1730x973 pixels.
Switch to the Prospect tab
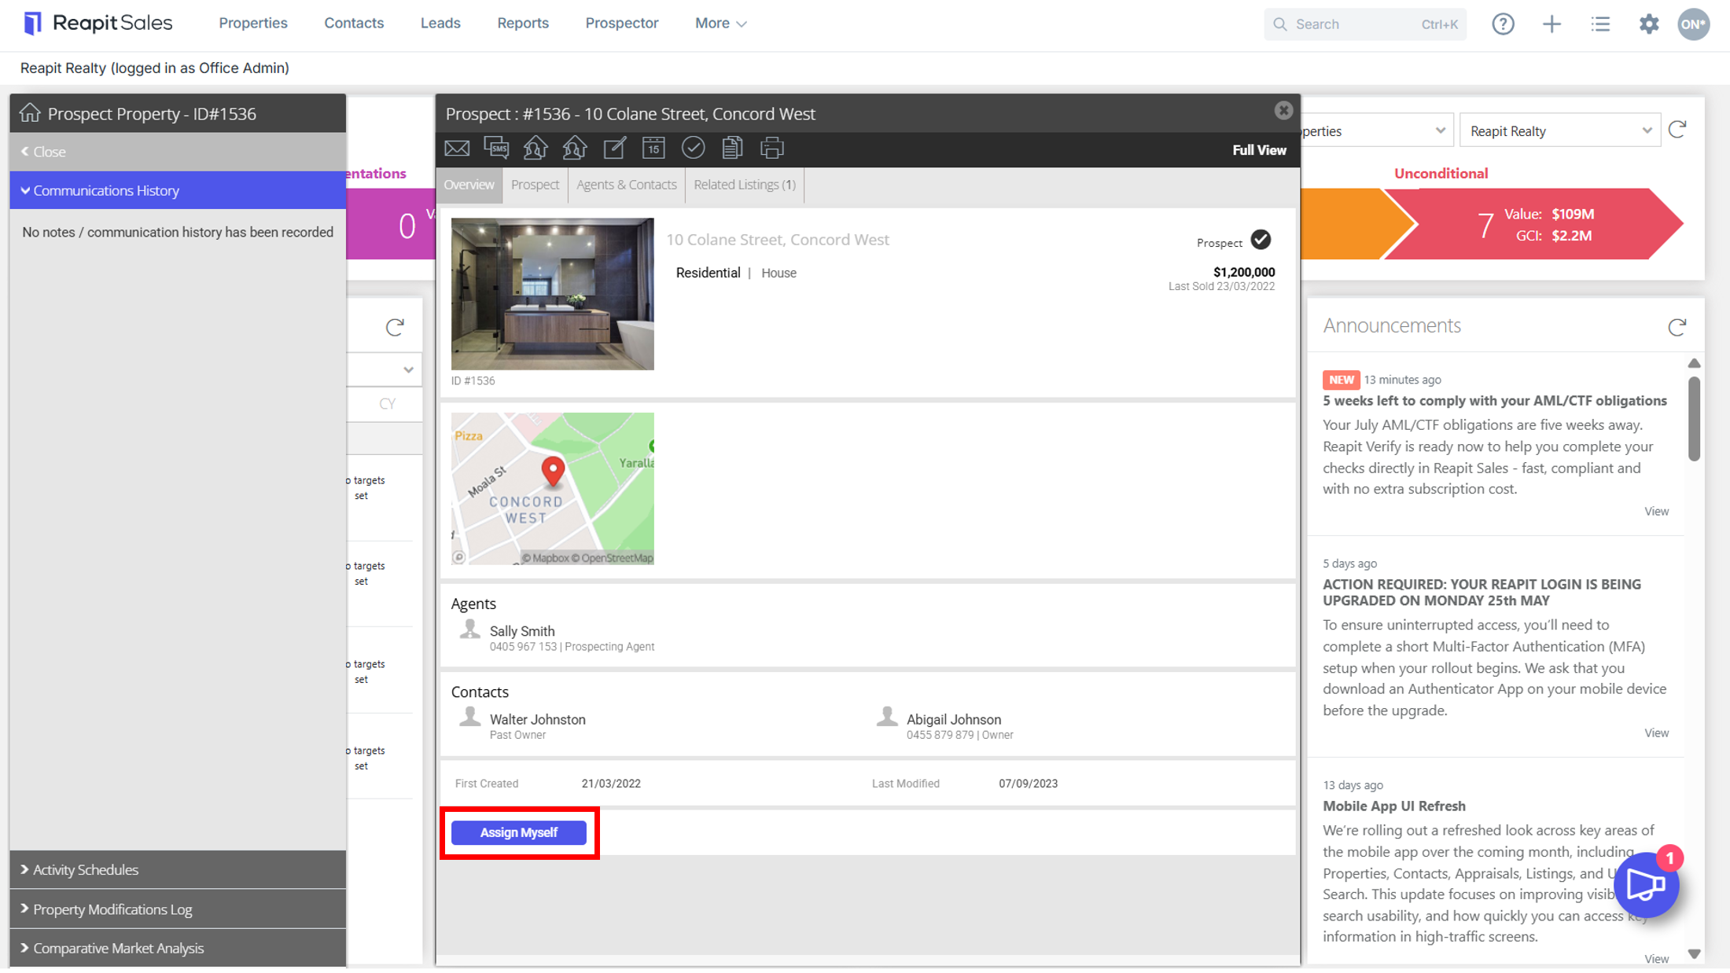coord(535,185)
